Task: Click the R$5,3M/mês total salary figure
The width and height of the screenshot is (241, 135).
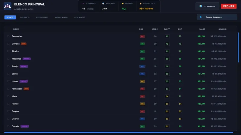Action: coord(146,9)
